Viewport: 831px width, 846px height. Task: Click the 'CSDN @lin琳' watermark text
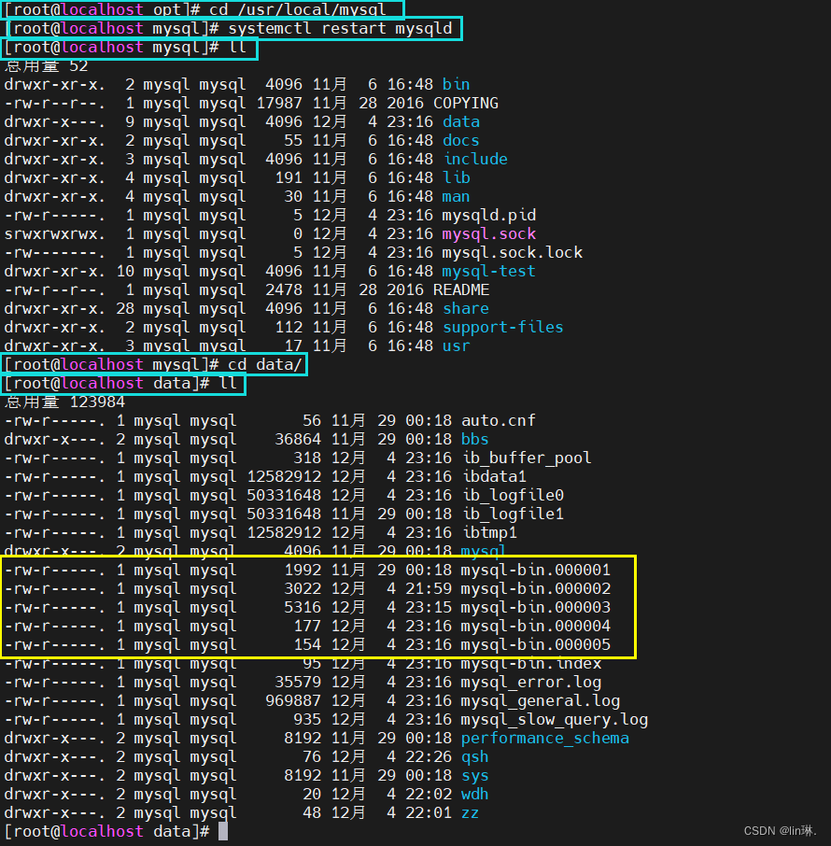click(781, 830)
